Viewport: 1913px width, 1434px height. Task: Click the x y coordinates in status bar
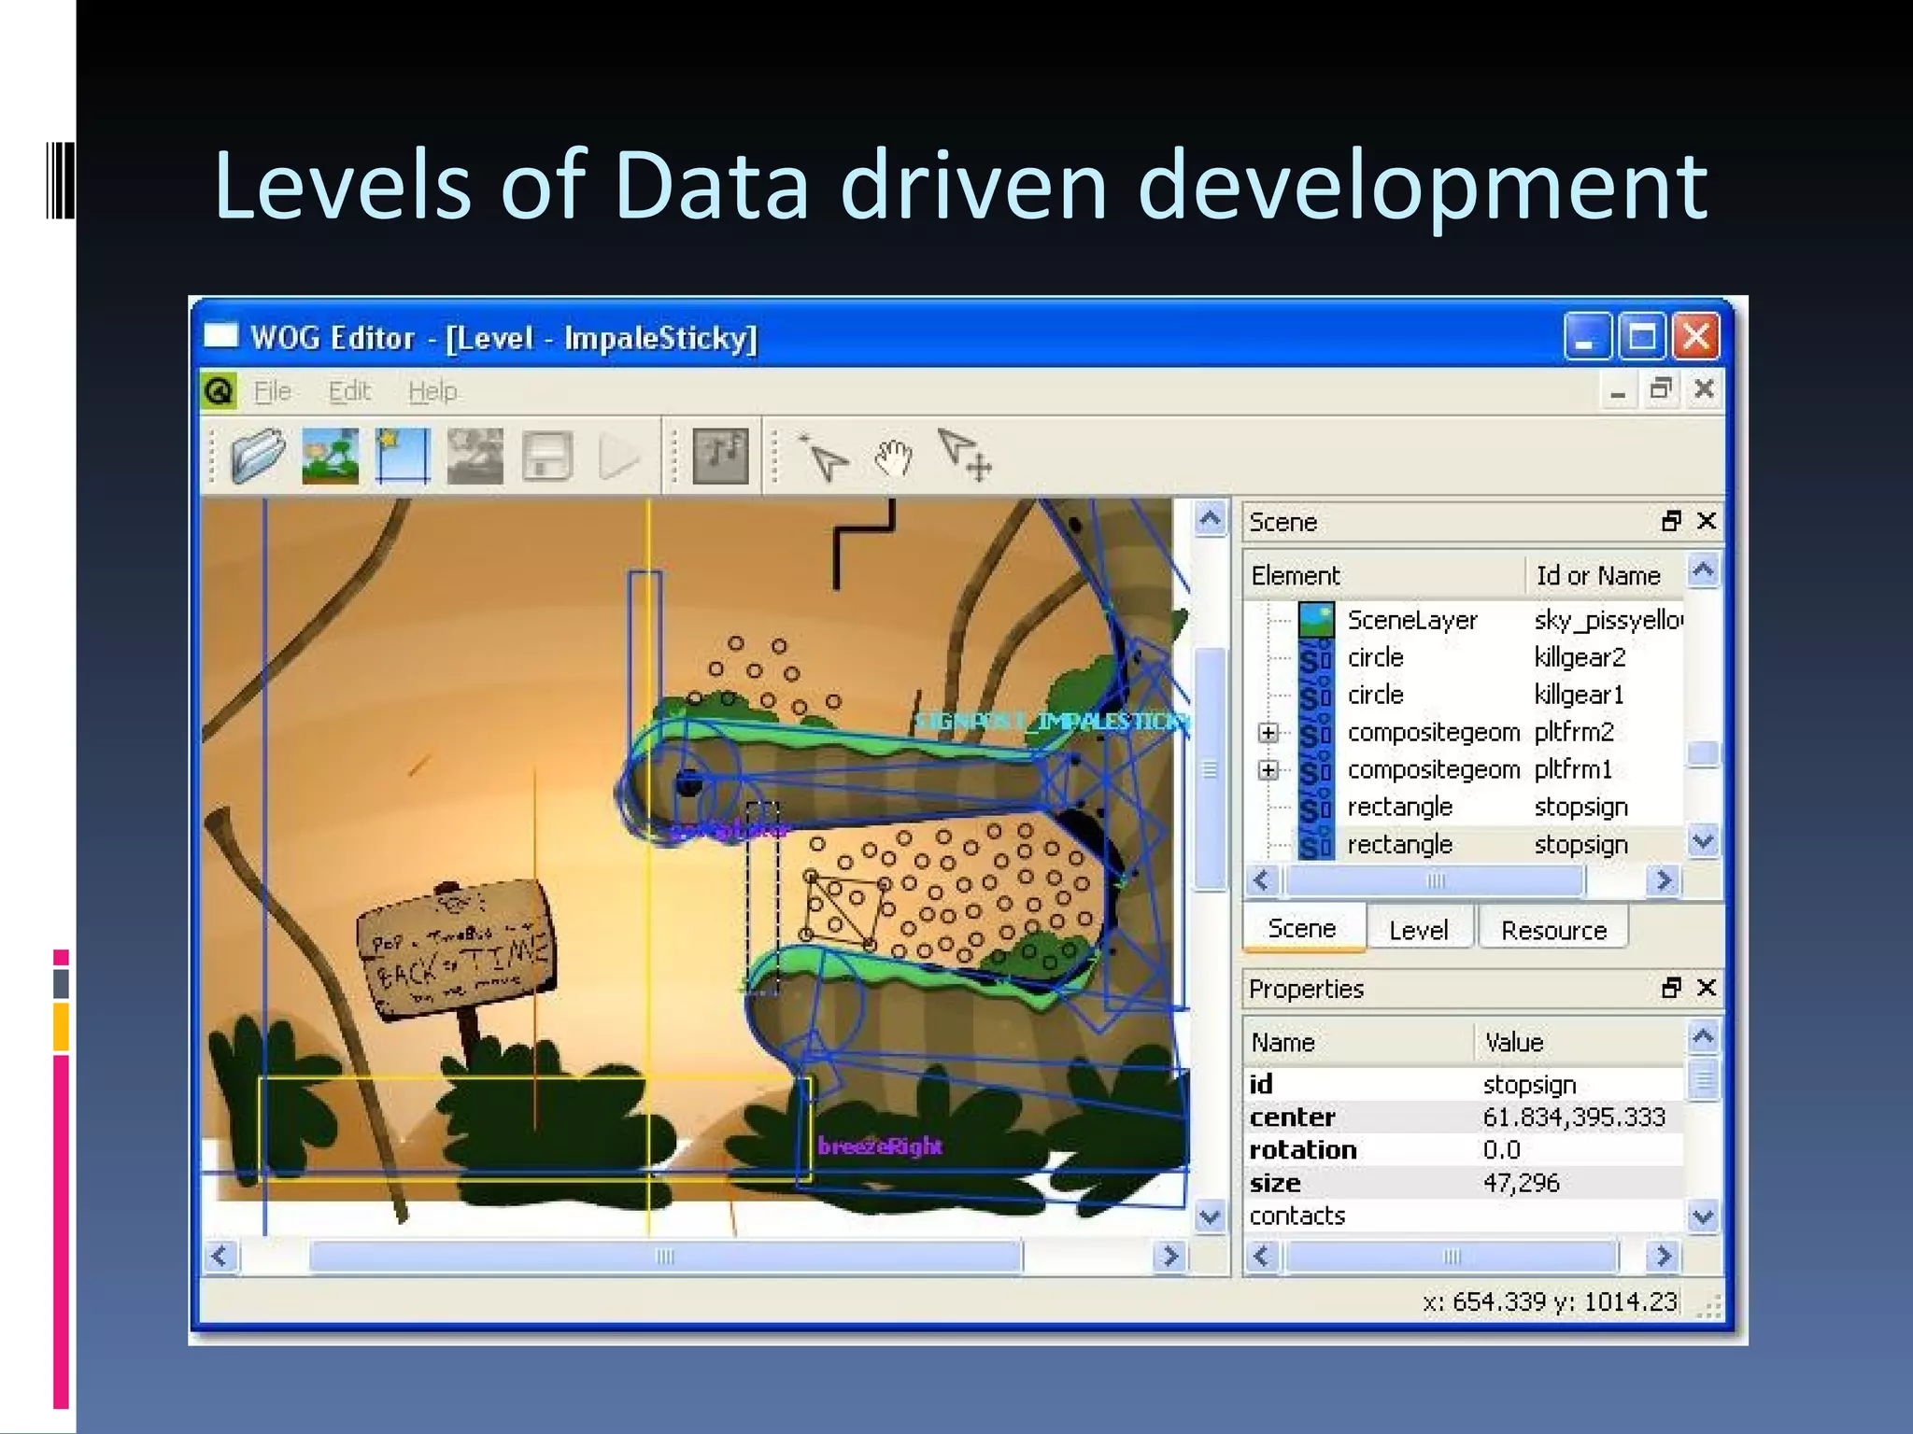click(x=1550, y=1301)
